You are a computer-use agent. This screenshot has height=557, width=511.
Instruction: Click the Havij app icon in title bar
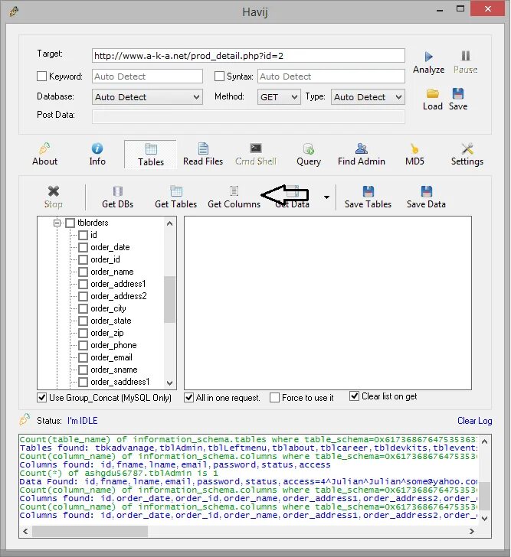click(x=14, y=11)
